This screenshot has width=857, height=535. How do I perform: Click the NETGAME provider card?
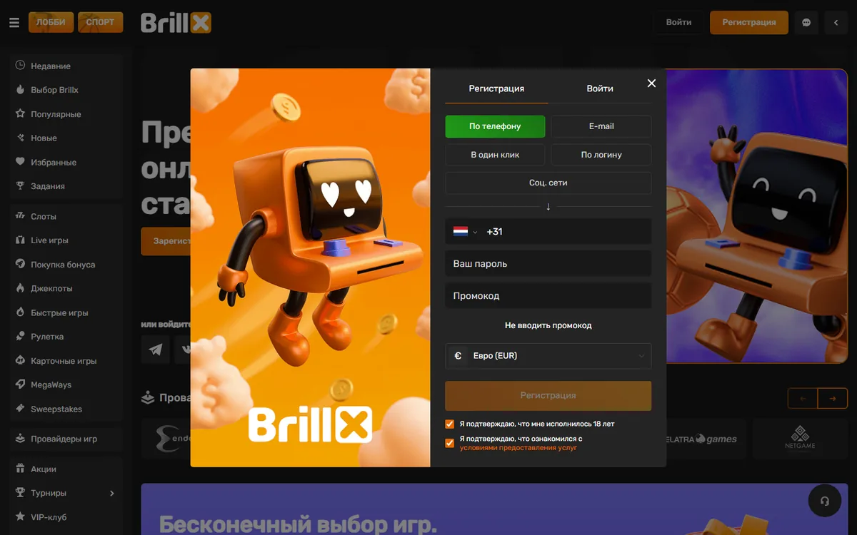(799, 438)
